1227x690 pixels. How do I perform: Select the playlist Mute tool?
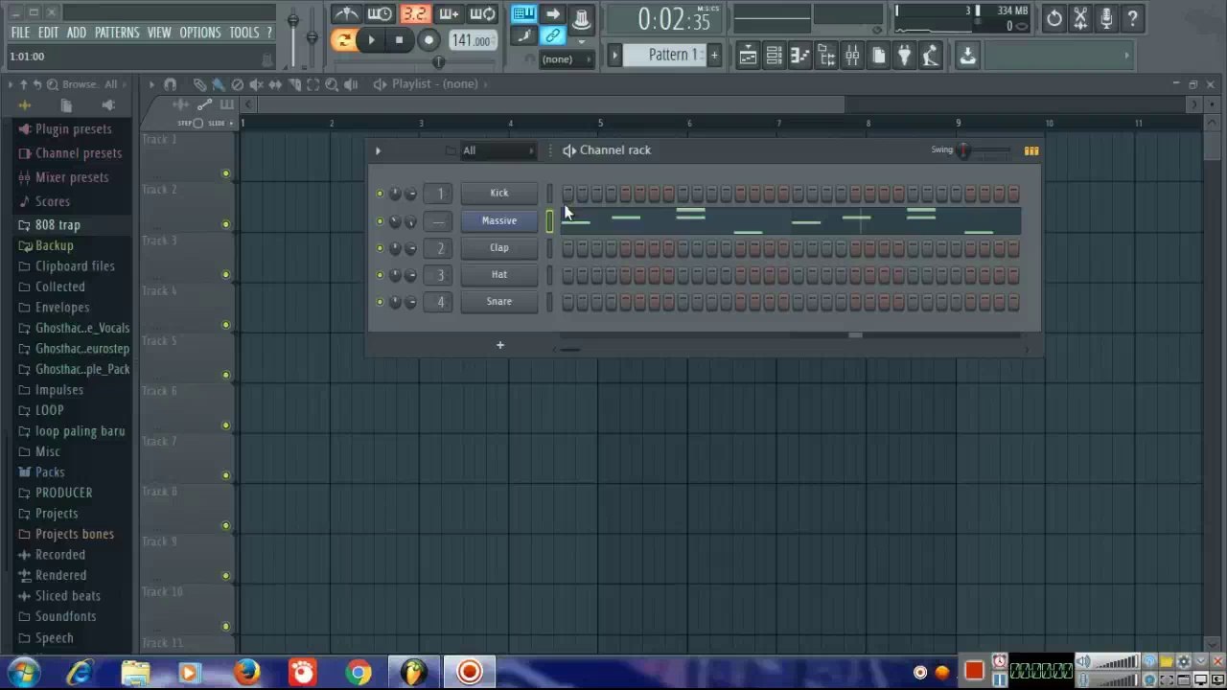pyautogui.click(x=257, y=84)
